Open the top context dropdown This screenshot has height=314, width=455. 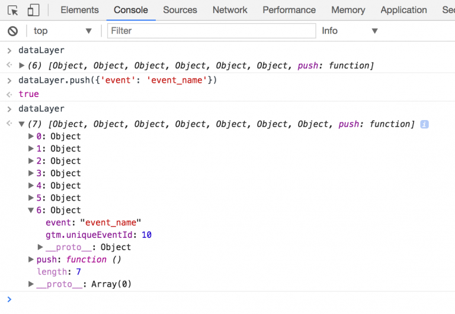[63, 31]
